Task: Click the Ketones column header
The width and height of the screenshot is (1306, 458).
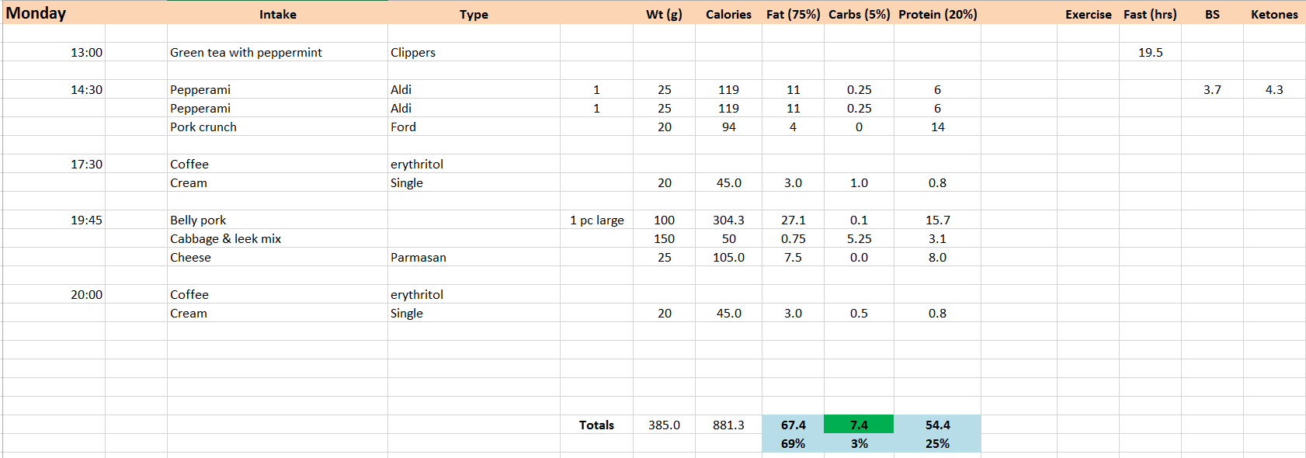Action: pyautogui.click(x=1274, y=14)
